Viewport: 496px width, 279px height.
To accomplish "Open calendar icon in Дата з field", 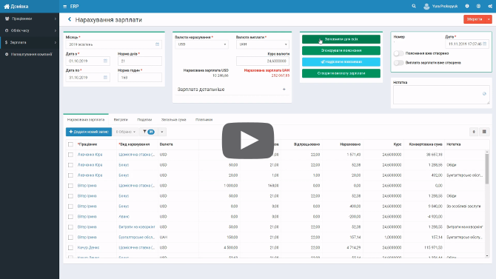I will point(105,61).
